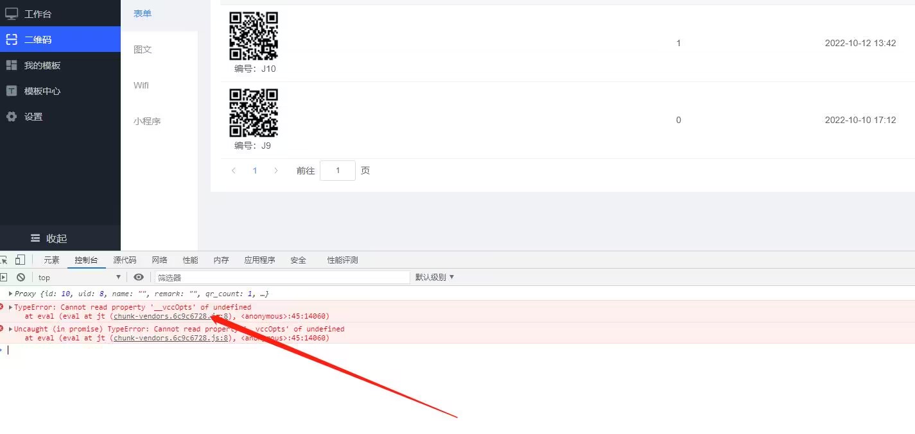Click the date 2022-10-12 13:42

[x=860, y=43]
